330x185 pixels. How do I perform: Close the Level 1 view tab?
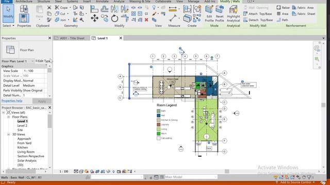tap(121, 38)
